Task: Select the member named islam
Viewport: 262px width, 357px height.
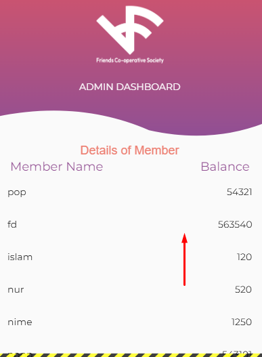Action: click(20, 257)
